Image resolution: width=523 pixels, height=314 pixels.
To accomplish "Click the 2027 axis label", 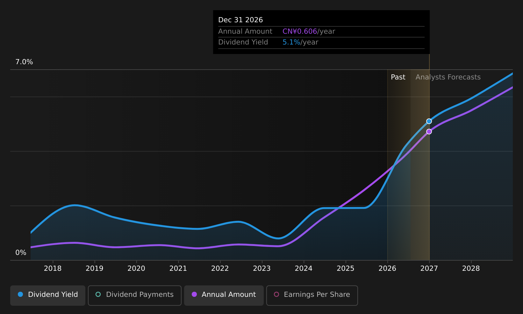I will (x=429, y=269).
